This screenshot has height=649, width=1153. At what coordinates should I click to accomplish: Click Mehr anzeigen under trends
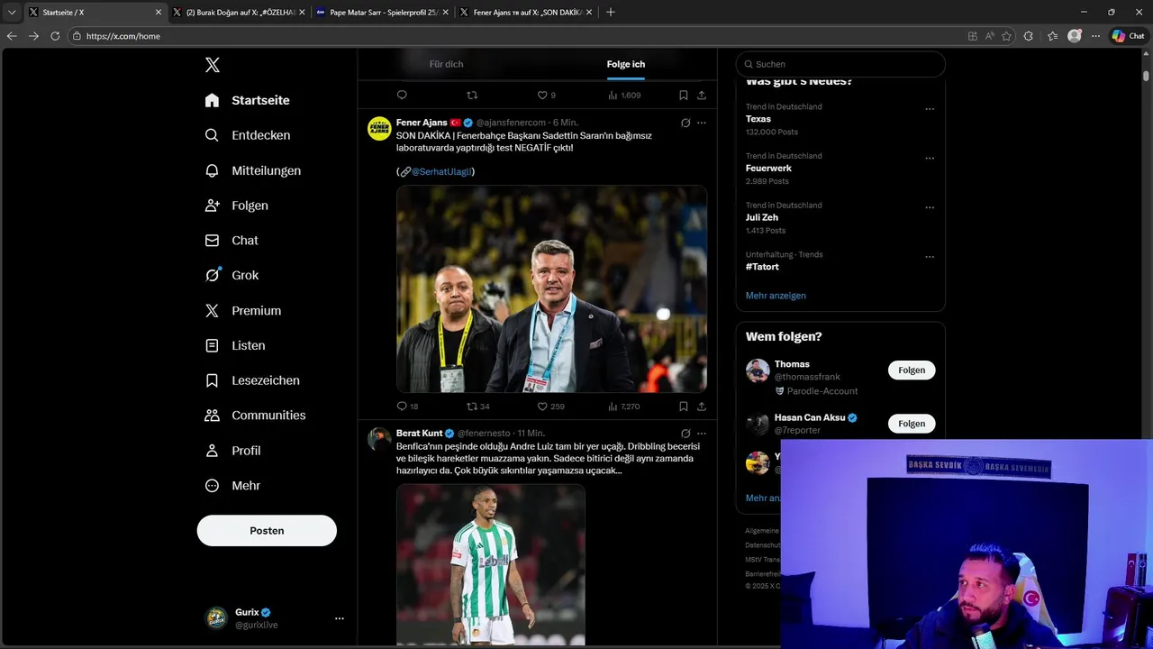(776, 296)
